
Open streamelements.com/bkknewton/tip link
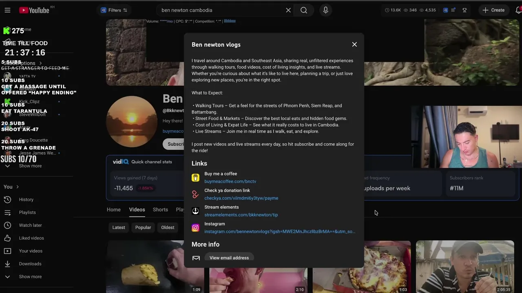click(x=241, y=215)
